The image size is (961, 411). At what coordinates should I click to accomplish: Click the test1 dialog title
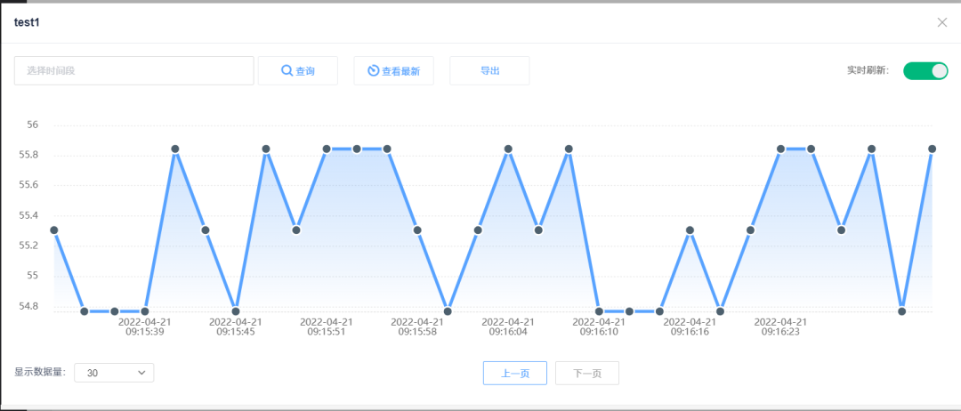click(27, 22)
